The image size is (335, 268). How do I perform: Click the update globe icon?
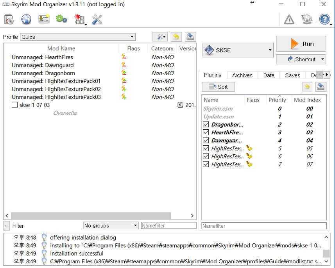pyautogui.click(x=307, y=20)
